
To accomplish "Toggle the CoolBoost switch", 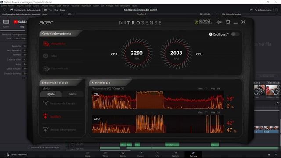I will [235, 34].
